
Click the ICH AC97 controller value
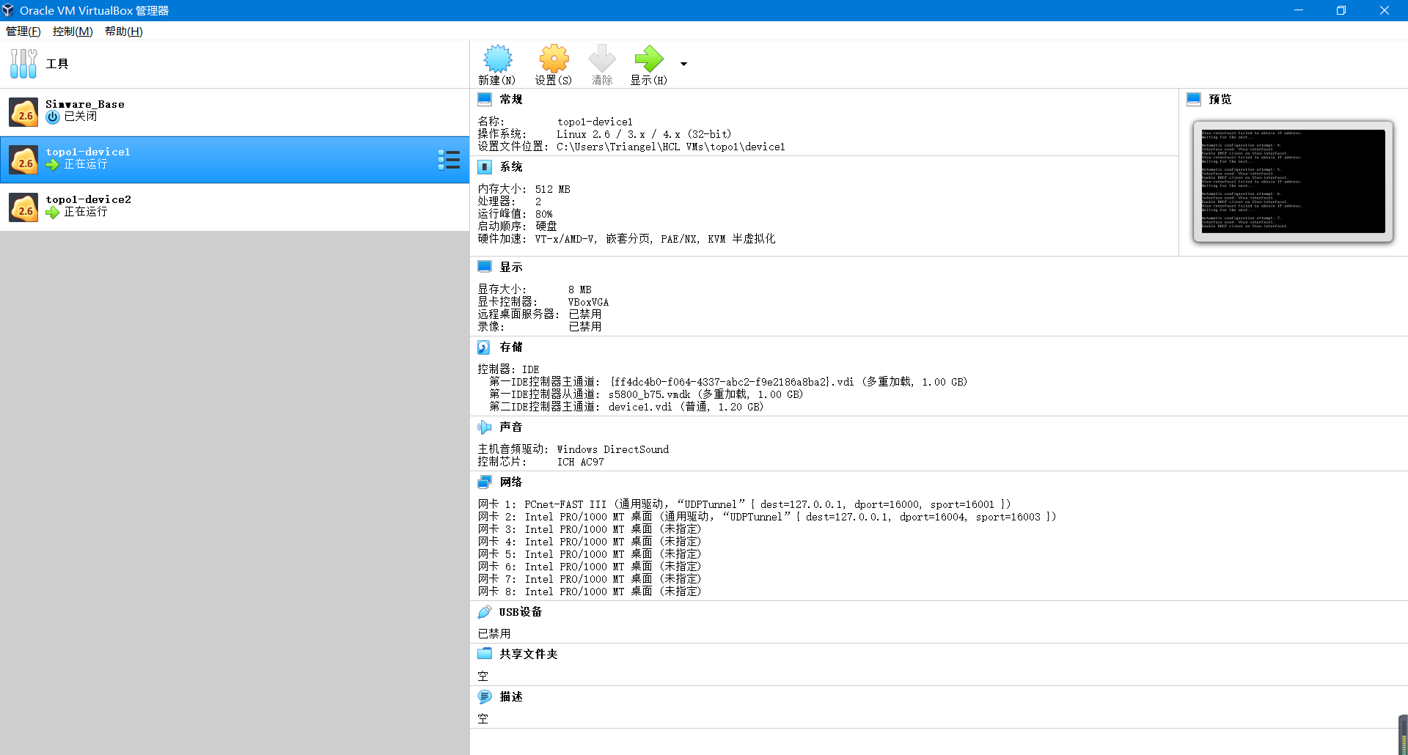581,462
